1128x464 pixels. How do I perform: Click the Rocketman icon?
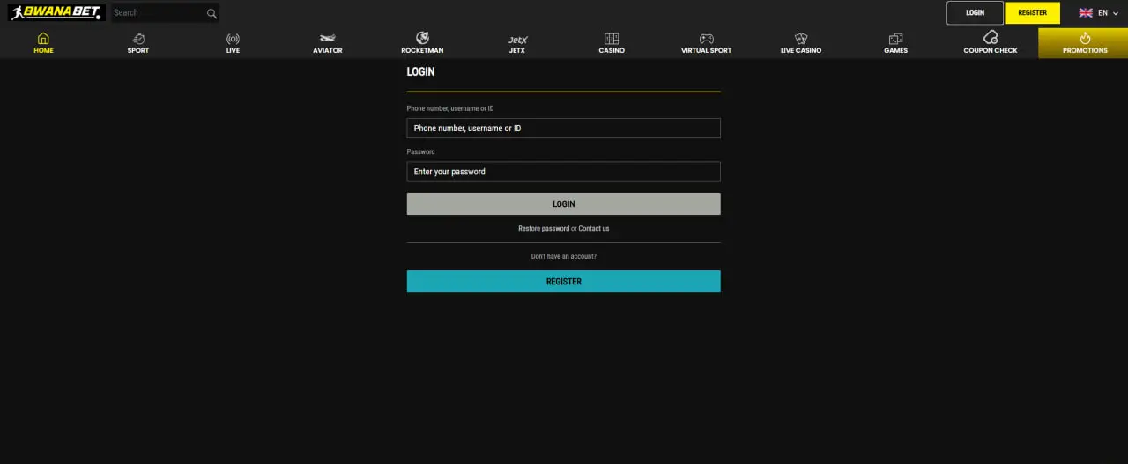point(422,38)
